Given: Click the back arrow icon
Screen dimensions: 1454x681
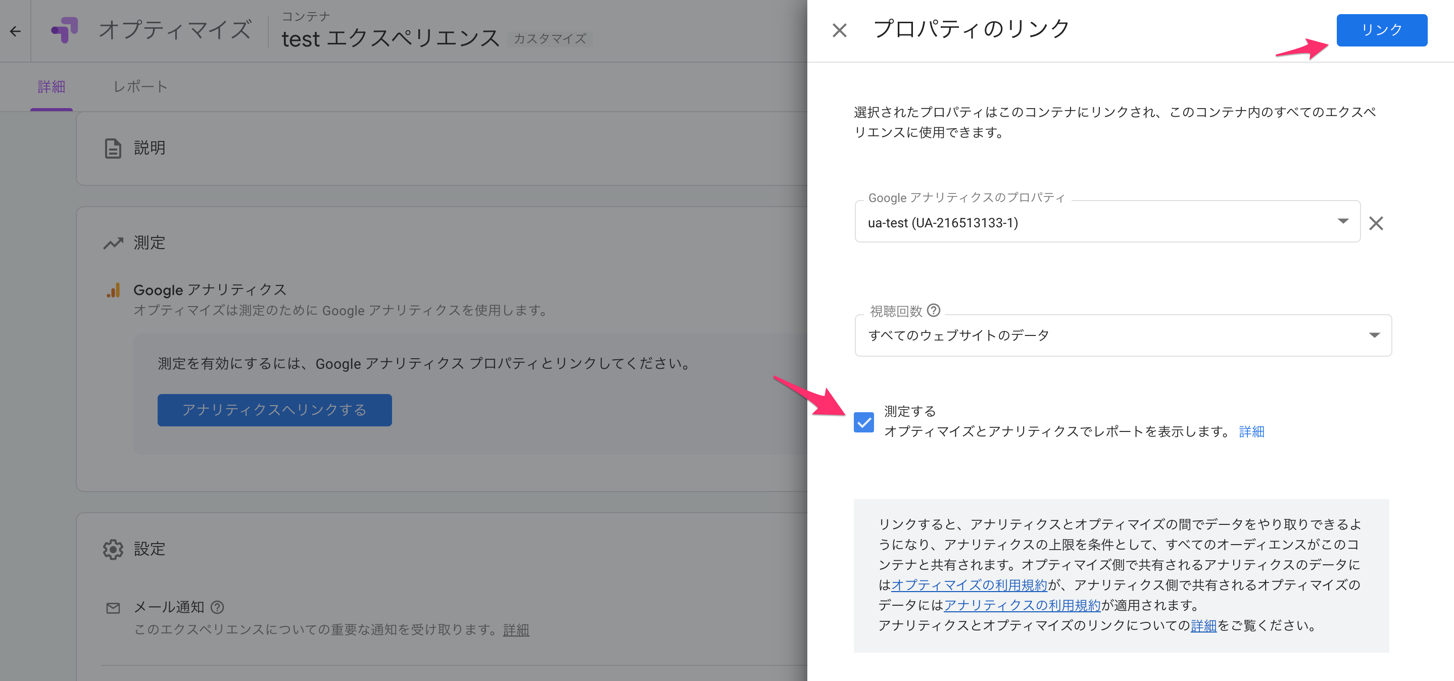Looking at the screenshot, I should pyautogui.click(x=15, y=31).
